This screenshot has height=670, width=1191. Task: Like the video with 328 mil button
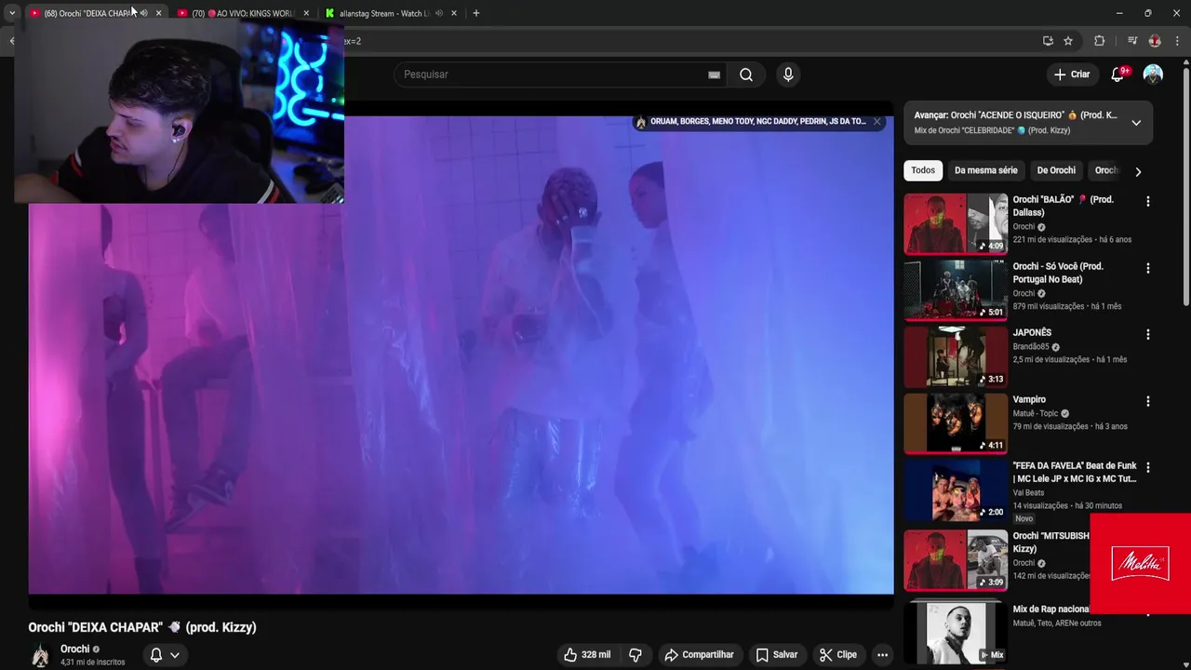point(587,655)
